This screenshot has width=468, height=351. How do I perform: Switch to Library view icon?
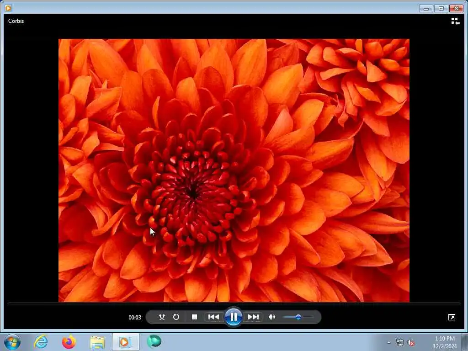(x=455, y=21)
